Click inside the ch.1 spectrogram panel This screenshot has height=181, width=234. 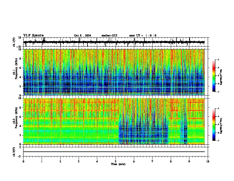[x=114, y=72]
